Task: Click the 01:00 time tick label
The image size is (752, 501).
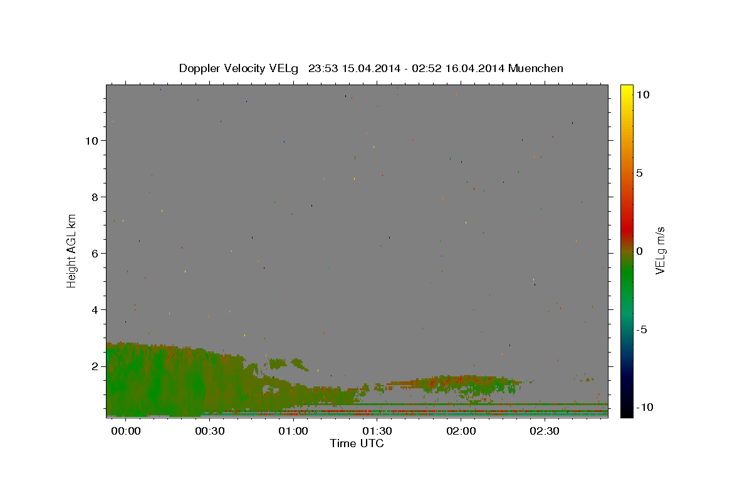Action: click(293, 431)
